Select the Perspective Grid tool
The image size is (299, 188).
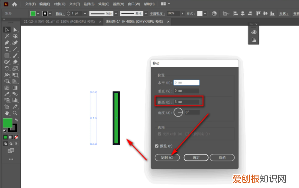(15, 81)
